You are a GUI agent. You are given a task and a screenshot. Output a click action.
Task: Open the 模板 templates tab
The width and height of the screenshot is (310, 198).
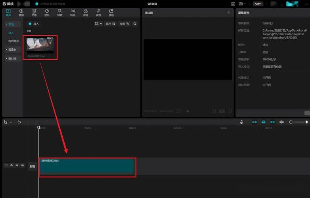[111, 13]
